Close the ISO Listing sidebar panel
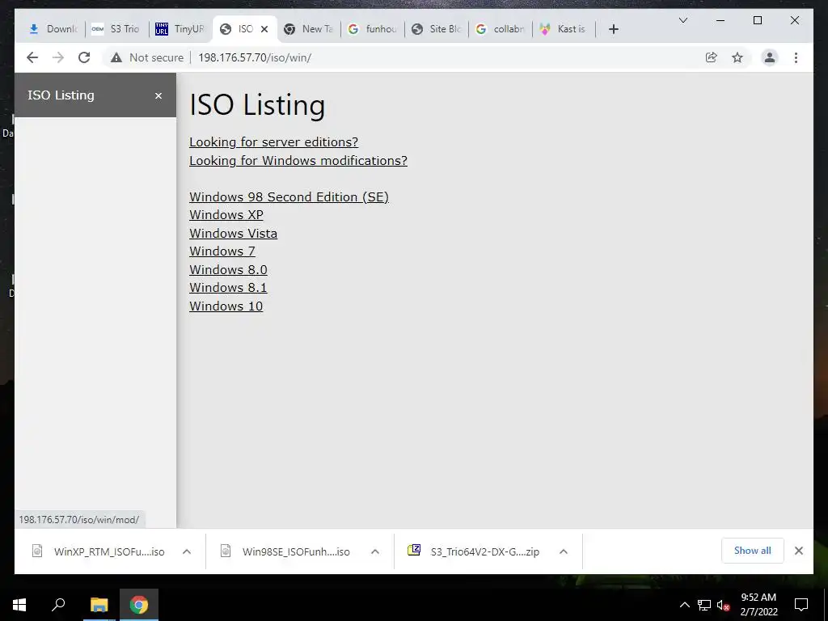Viewport: 828px width, 621px height. pos(158,95)
